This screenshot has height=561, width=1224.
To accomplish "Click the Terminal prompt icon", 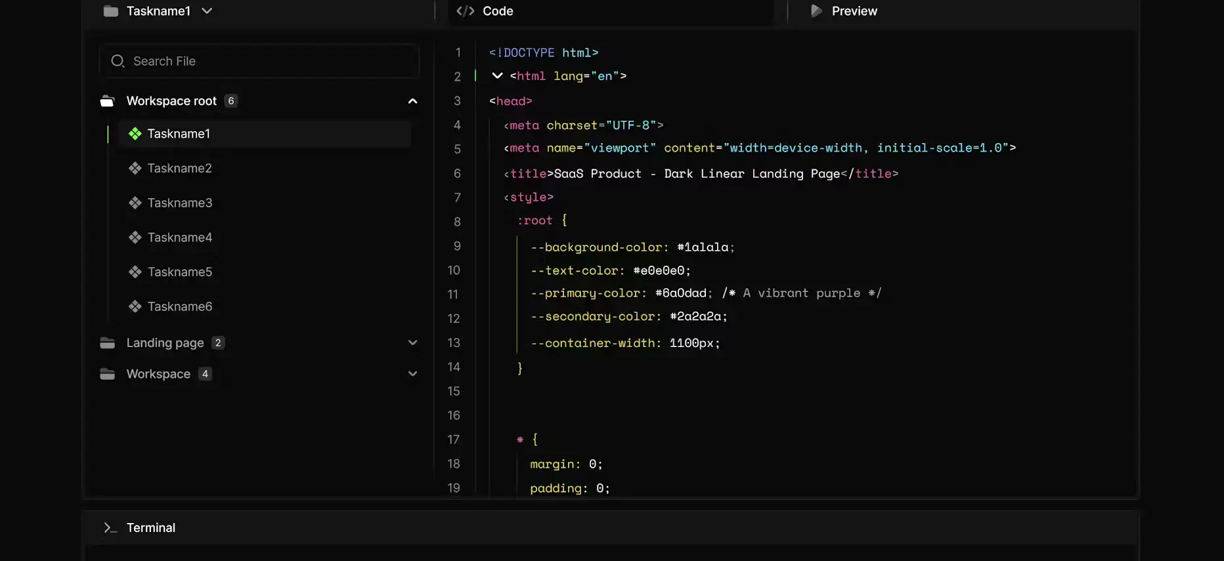I will pos(110,528).
